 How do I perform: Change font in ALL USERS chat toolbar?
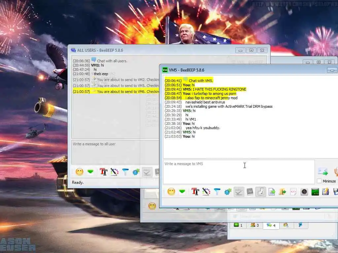(x=103, y=172)
